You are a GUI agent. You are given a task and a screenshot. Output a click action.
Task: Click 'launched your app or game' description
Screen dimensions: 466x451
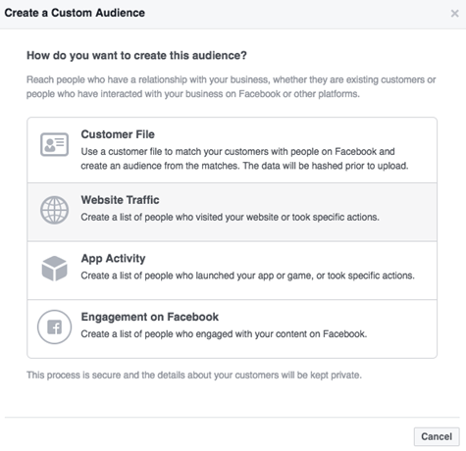pyautogui.click(x=247, y=276)
